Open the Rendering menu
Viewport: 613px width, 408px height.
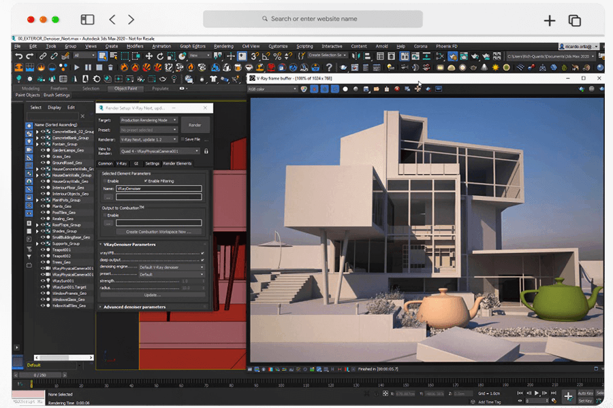pos(223,46)
